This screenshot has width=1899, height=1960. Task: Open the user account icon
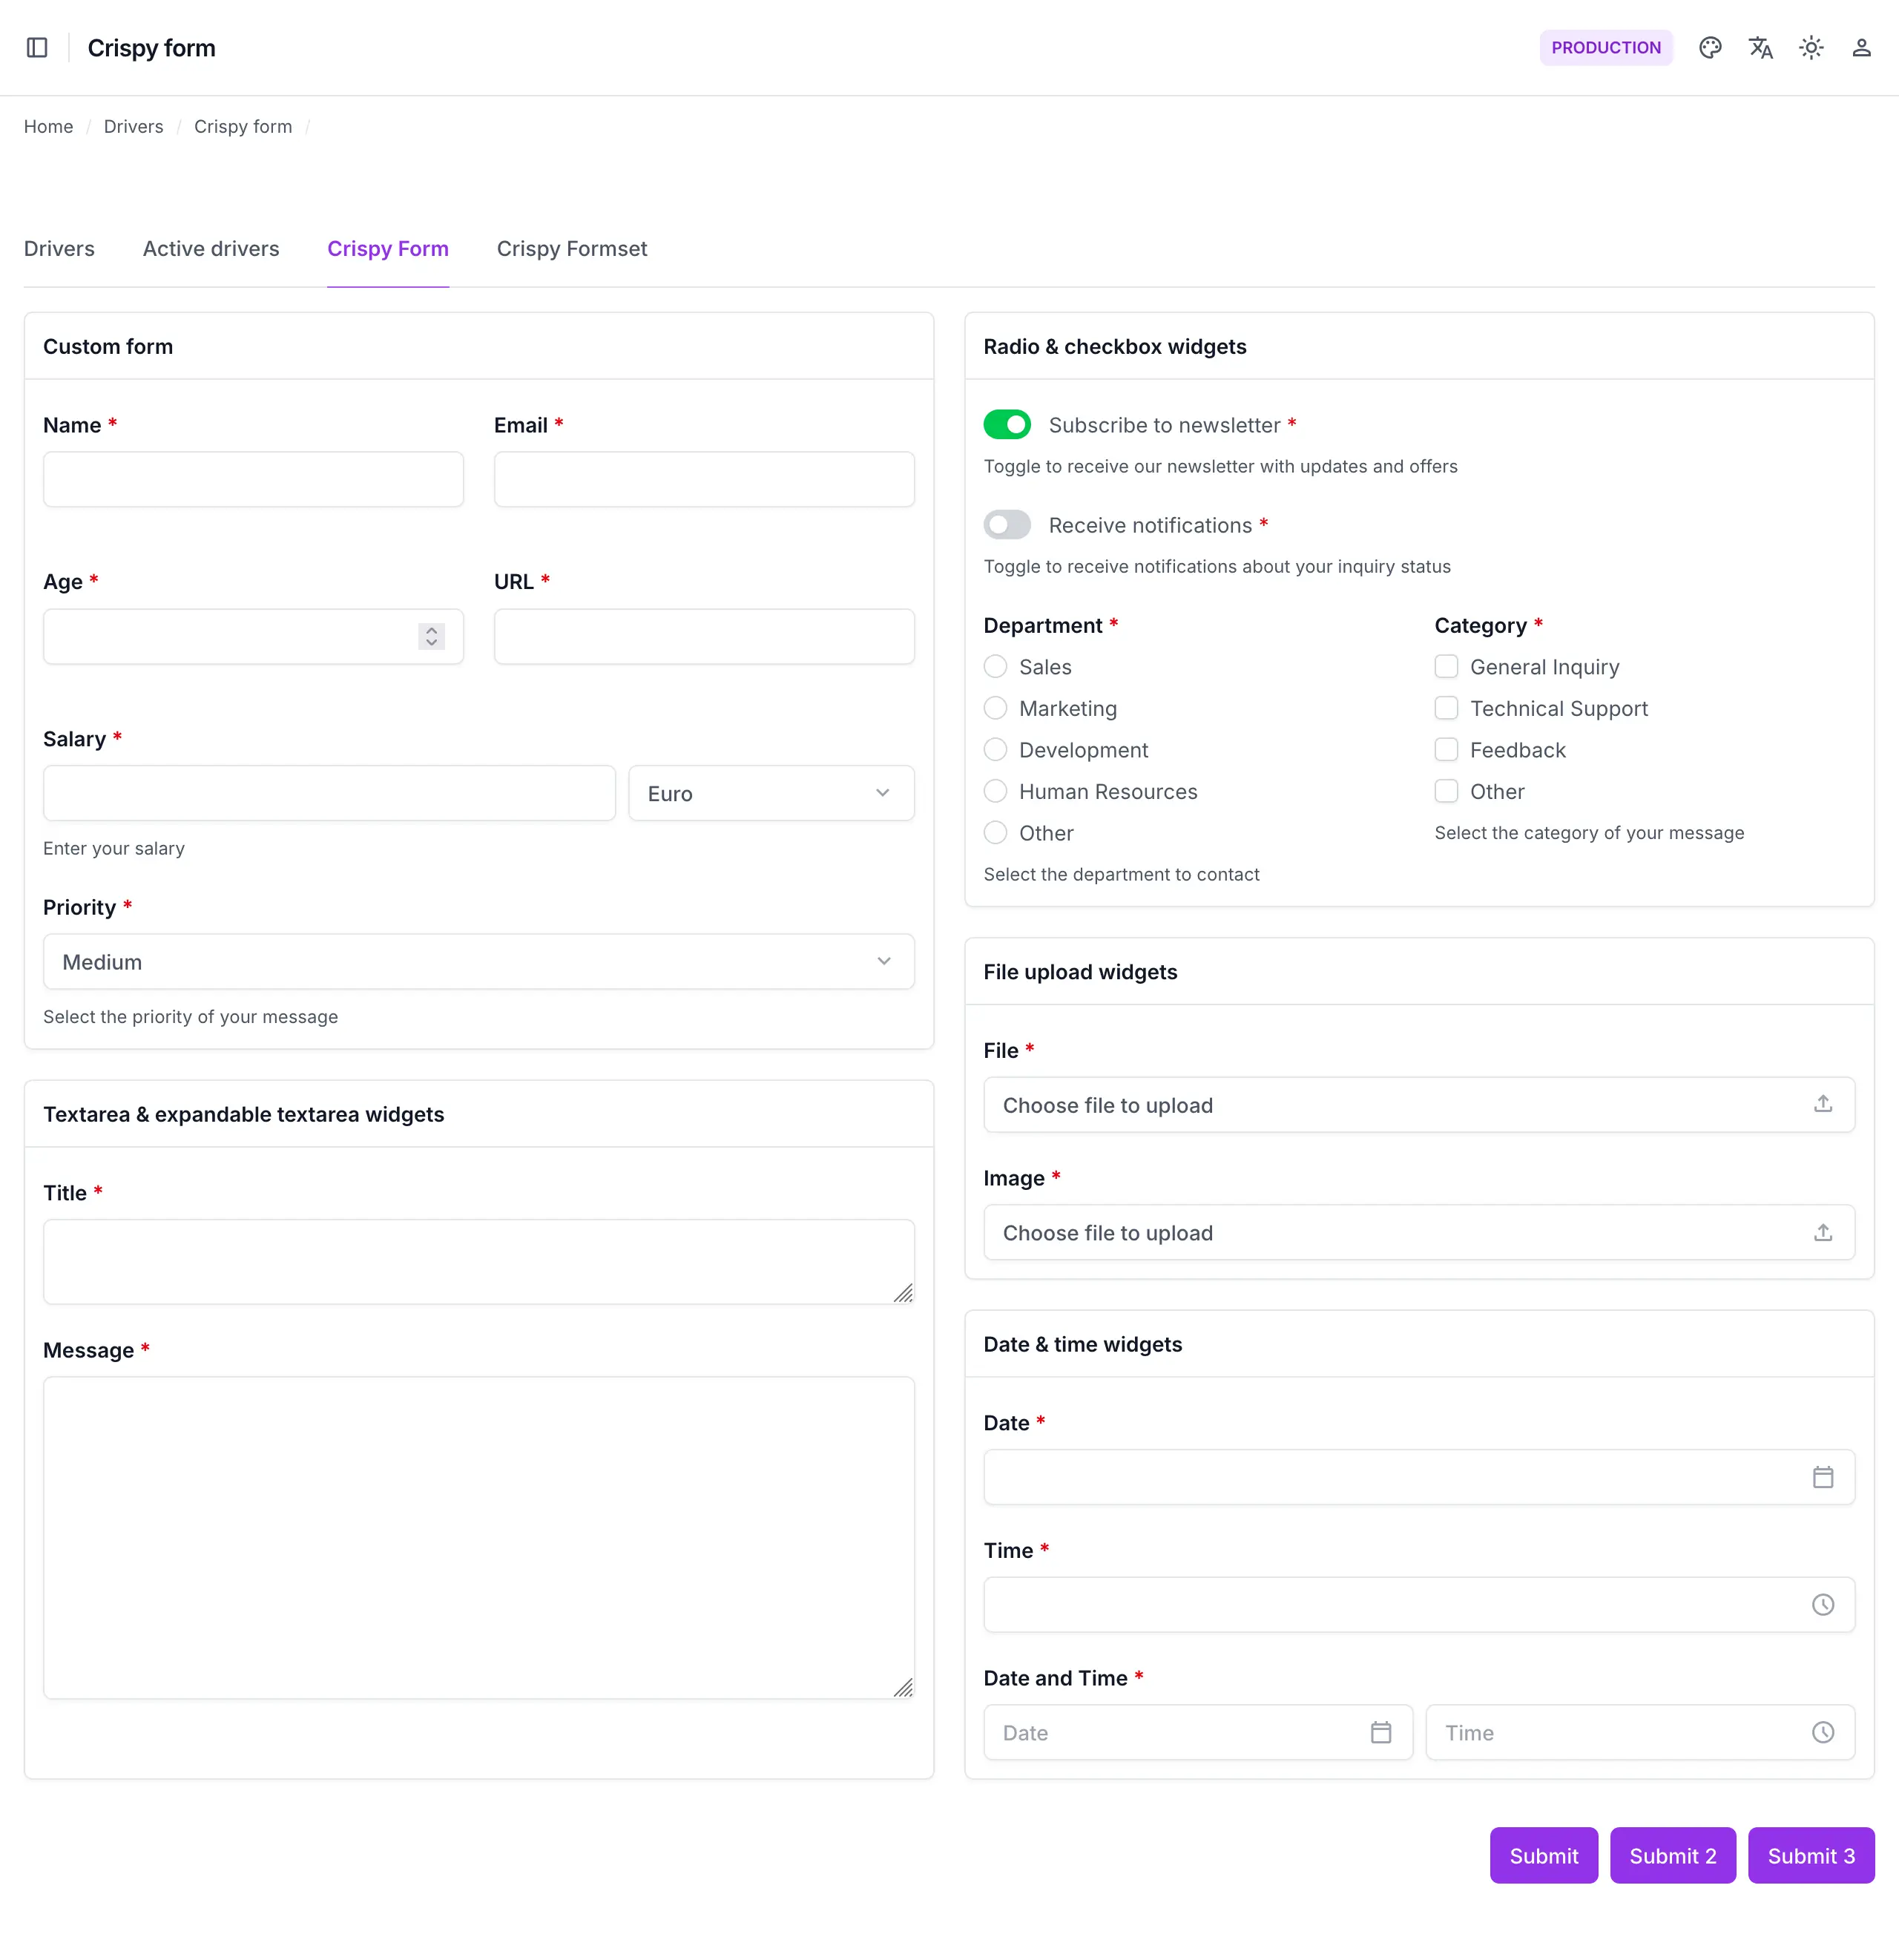[1861, 48]
